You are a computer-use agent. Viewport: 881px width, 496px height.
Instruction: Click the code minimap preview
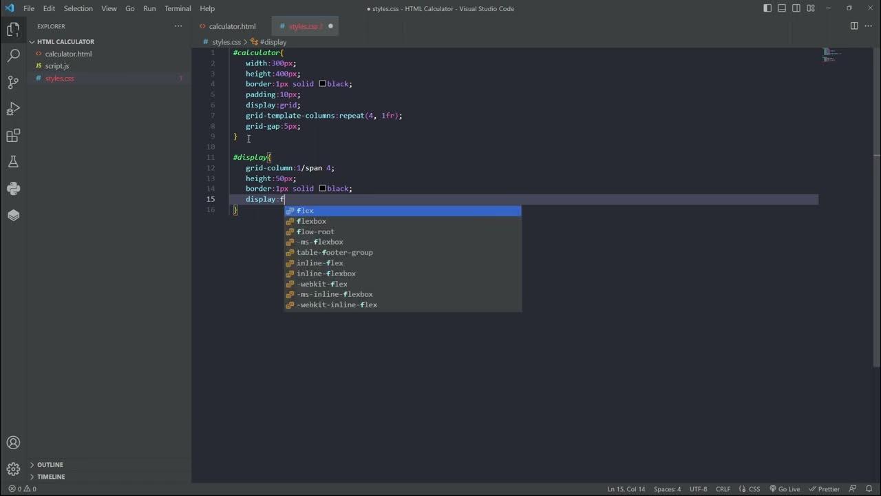coord(832,54)
